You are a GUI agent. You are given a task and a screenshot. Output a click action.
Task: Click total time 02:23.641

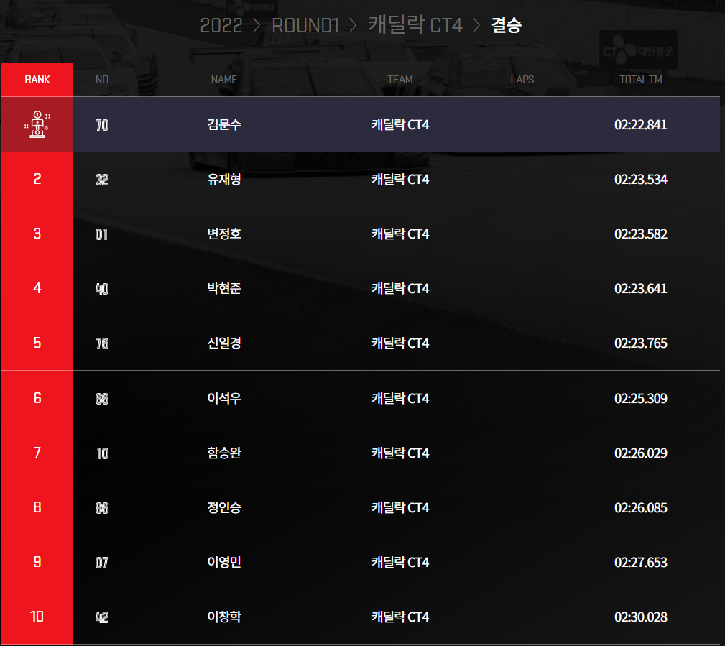640,288
